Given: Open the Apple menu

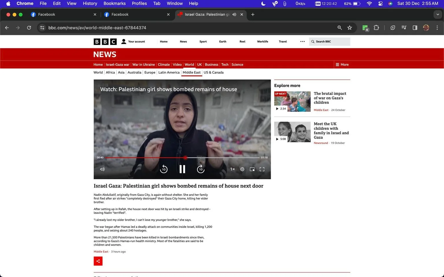Looking at the screenshot, I should click(x=8, y=3).
